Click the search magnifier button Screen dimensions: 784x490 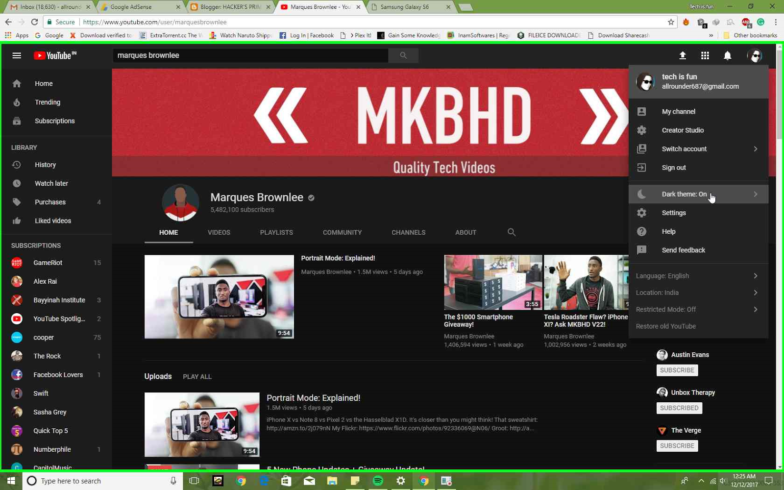[403, 55]
